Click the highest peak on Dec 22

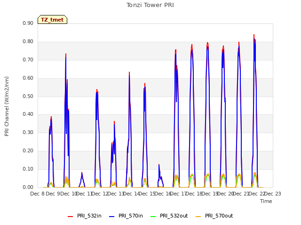point(254,35)
